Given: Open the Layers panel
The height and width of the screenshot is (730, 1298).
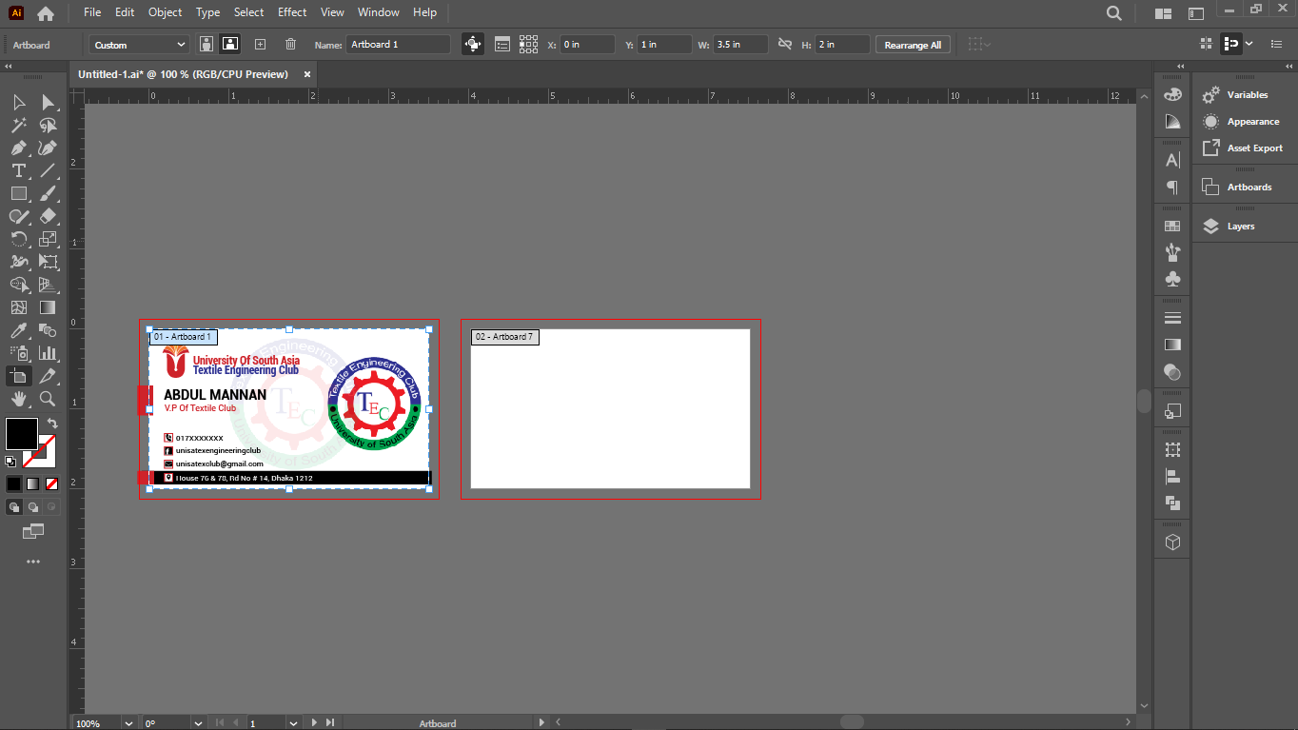Looking at the screenshot, I should click(x=1241, y=227).
